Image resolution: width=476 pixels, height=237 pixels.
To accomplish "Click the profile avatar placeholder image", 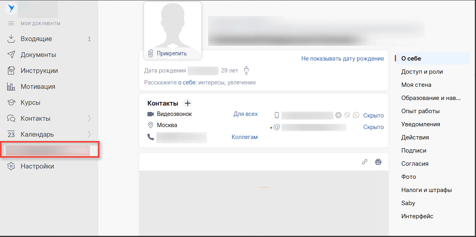I will tap(172, 26).
